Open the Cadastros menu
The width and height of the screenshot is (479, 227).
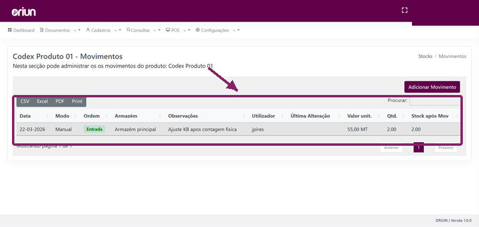[x=101, y=30]
